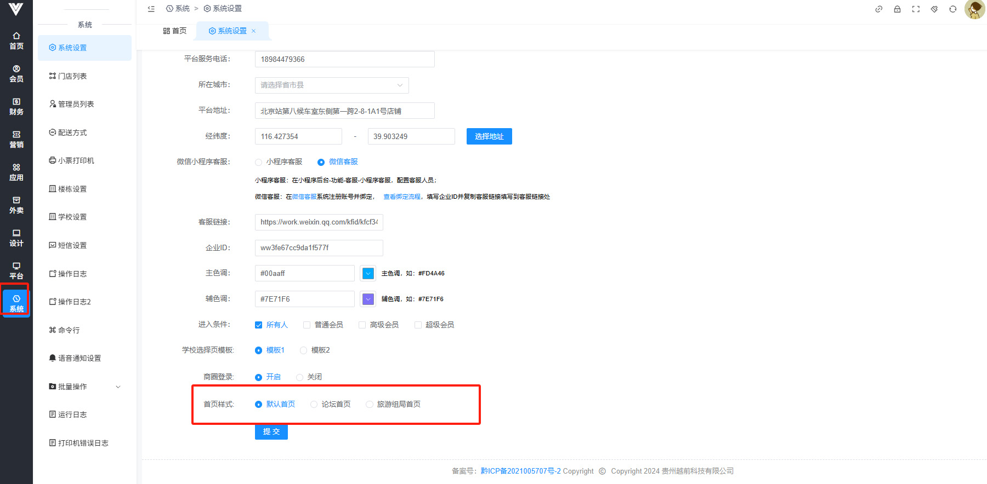987x484 pixels.
Task: Click the 提交 submit button
Action: 271,431
